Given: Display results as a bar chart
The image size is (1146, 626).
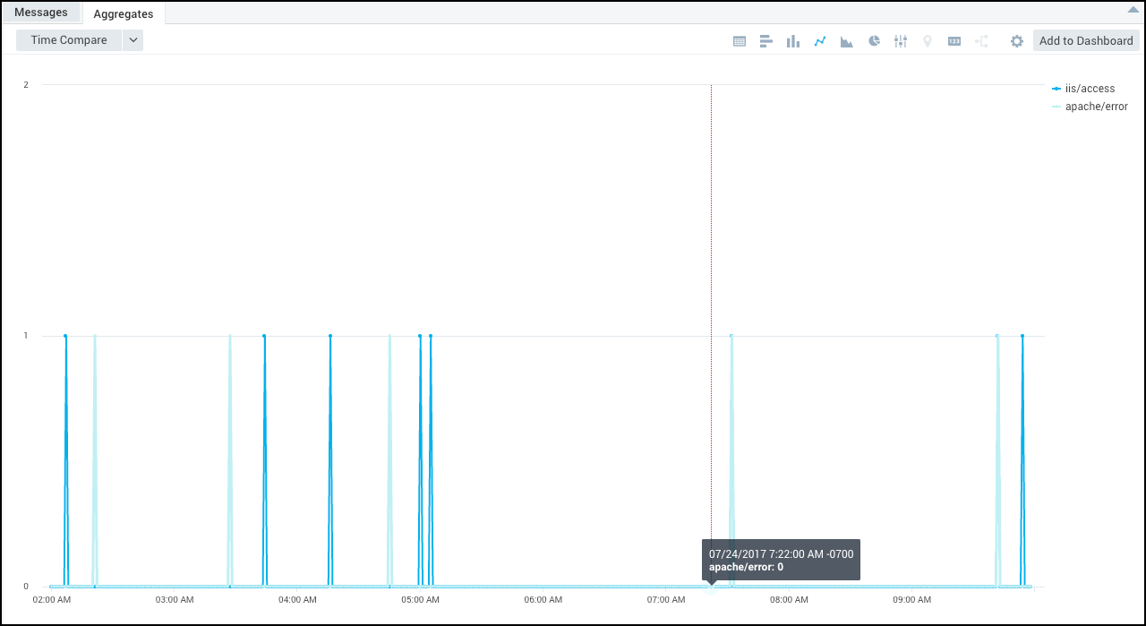Looking at the screenshot, I should coord(766,40).
